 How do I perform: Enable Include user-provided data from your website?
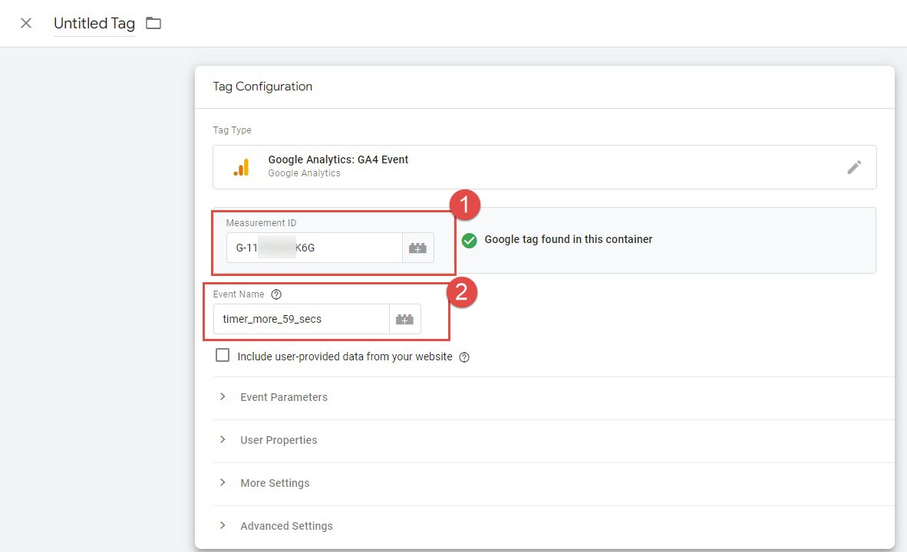coord(223,356)
